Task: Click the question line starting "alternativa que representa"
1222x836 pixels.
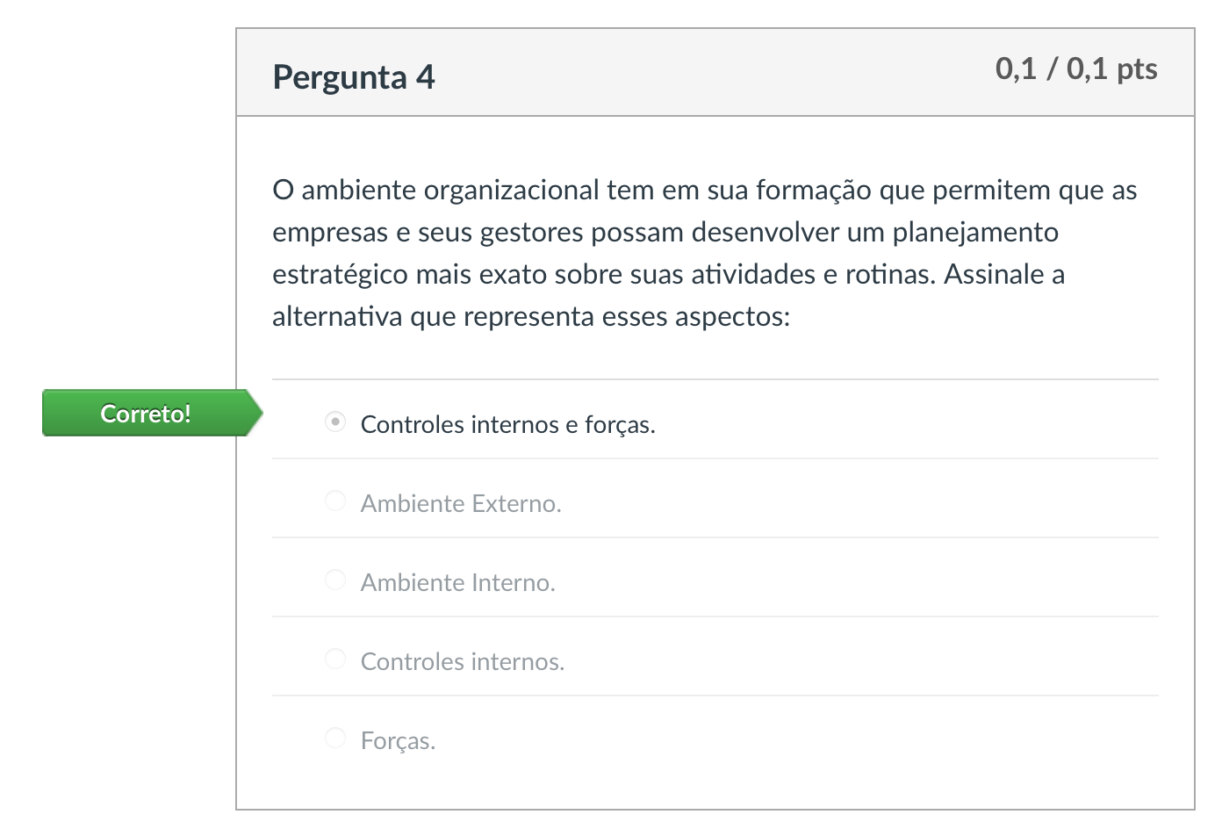Action: (x=530, y=317)
